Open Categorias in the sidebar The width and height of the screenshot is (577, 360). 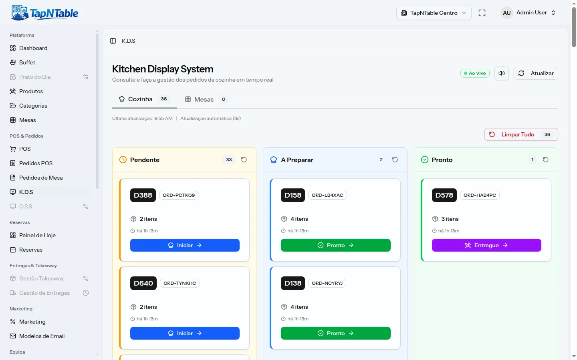point(49,106)
